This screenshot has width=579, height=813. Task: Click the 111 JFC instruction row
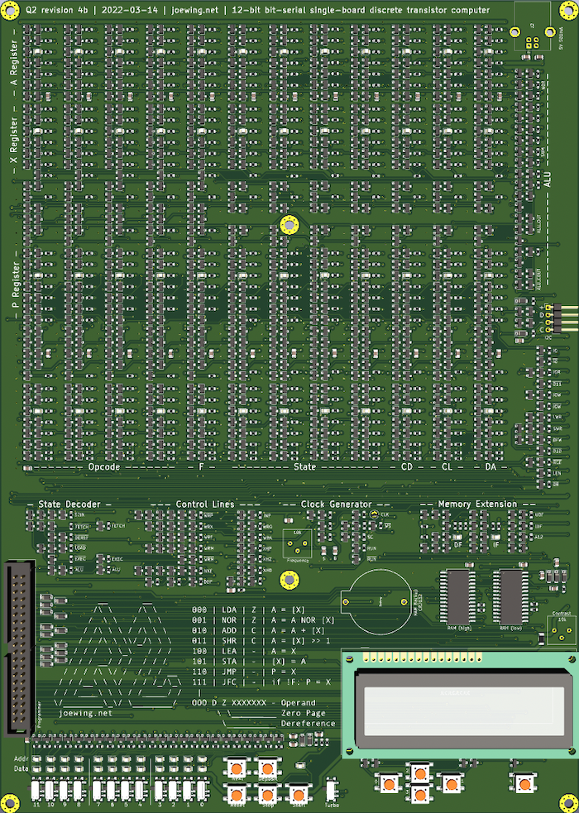coord(261,682)
